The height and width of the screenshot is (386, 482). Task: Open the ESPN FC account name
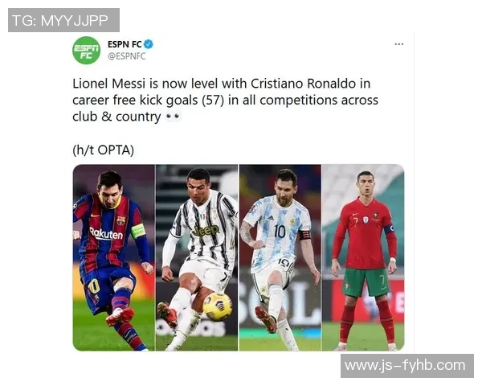click(125, 44)
